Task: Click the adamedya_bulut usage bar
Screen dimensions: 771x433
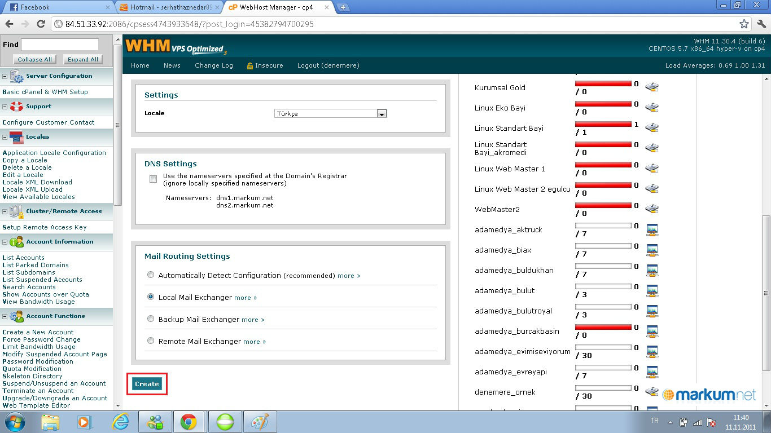Action: pos(603,286)
